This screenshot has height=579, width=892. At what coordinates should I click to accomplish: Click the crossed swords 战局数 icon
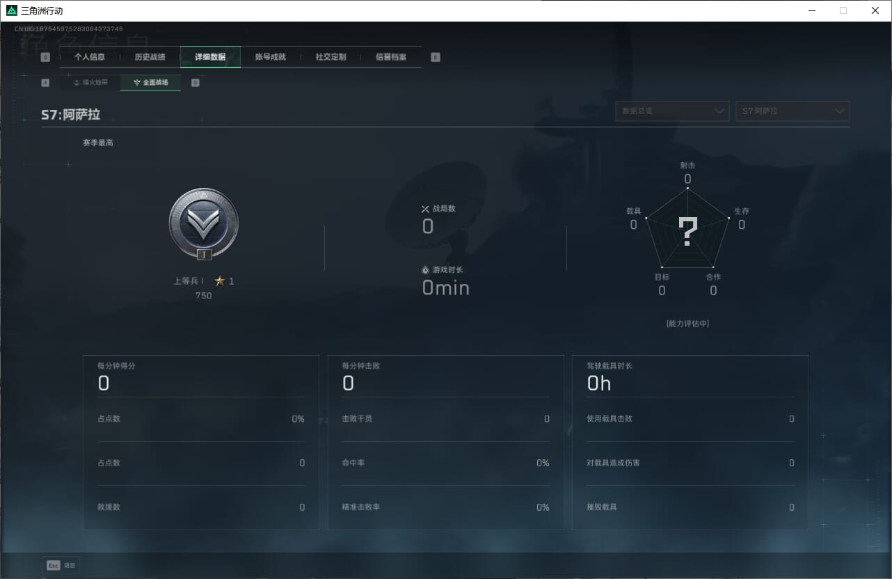click(426, 209)
